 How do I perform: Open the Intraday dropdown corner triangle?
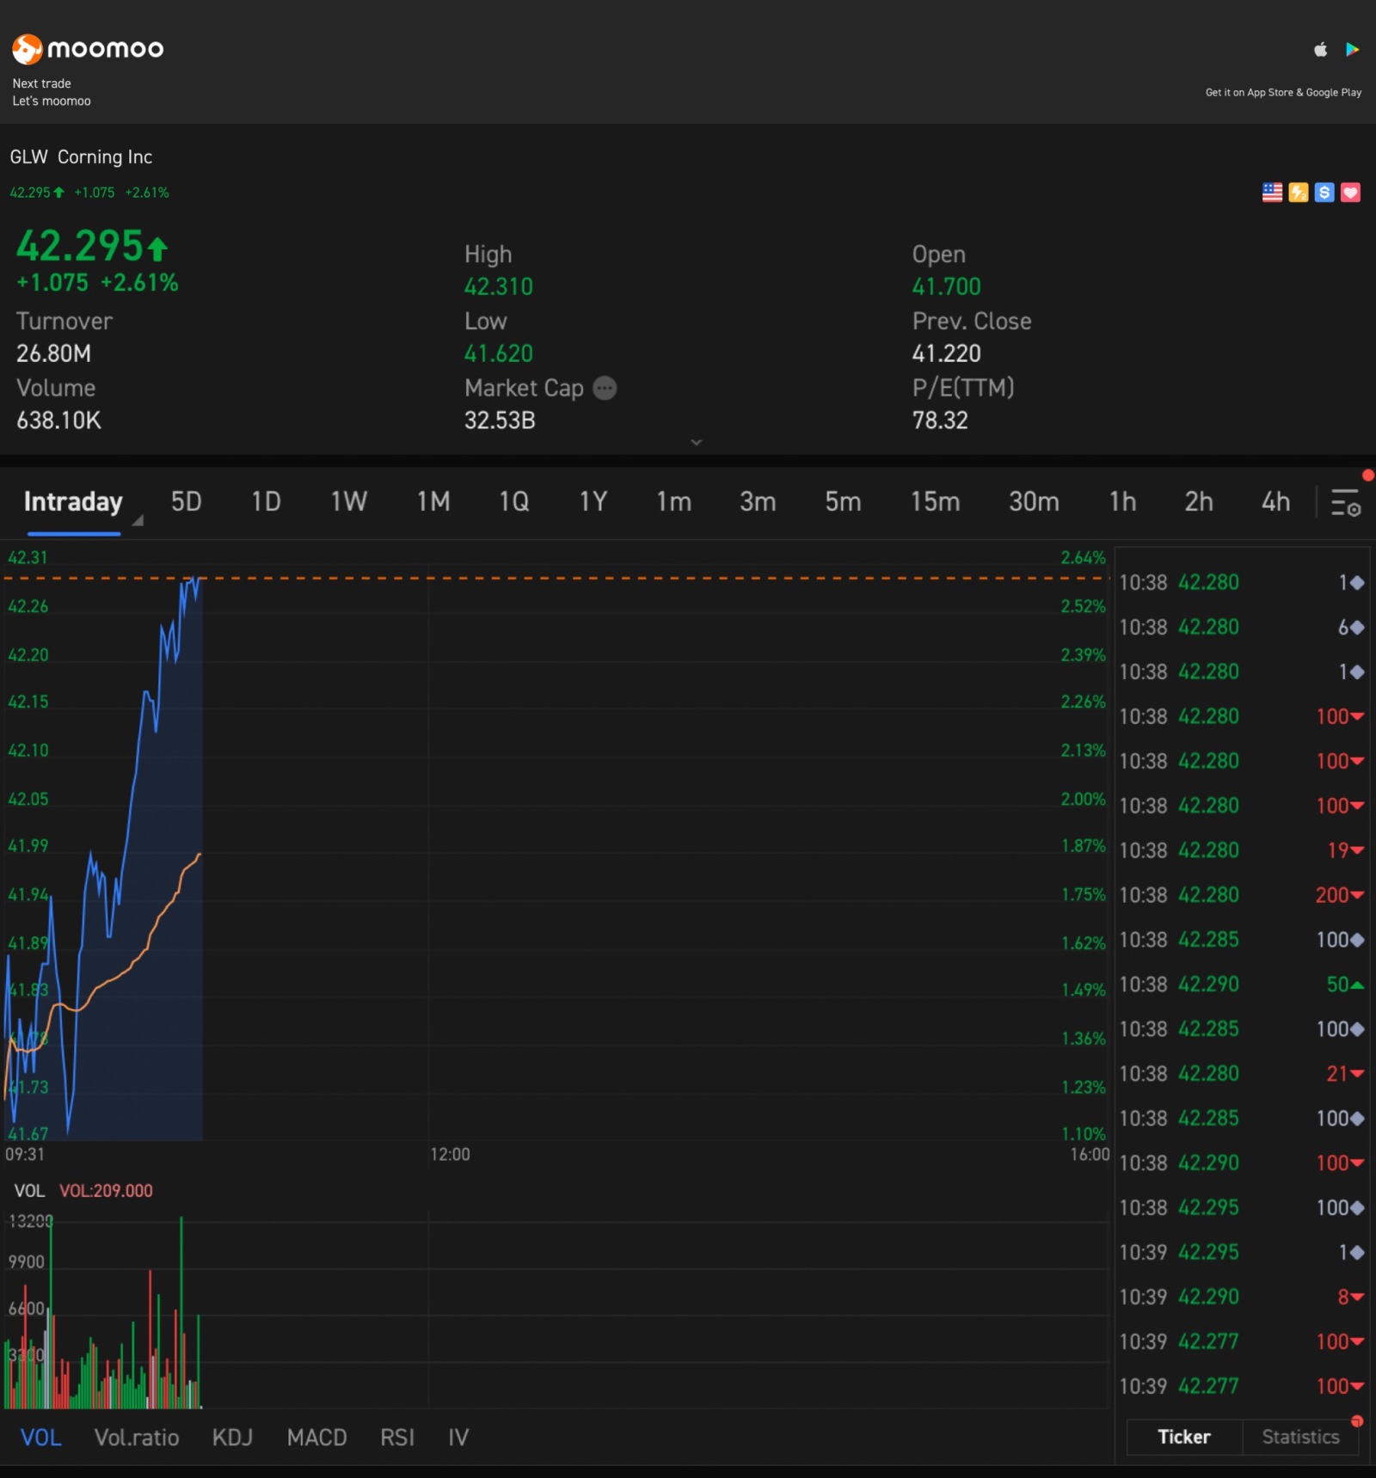click(x=138, y=520)
